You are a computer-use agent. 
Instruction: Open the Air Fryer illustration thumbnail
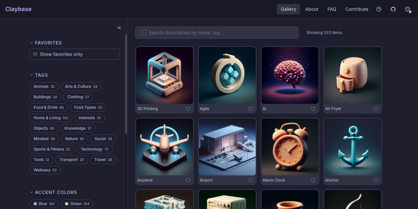pyautogui.click(x=353, y=75)
